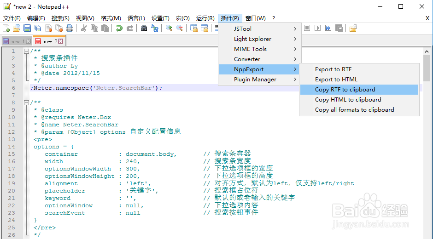Select the NppExport menu entry
The width and height of the screenshot is (433, 239).
(260, 69)
